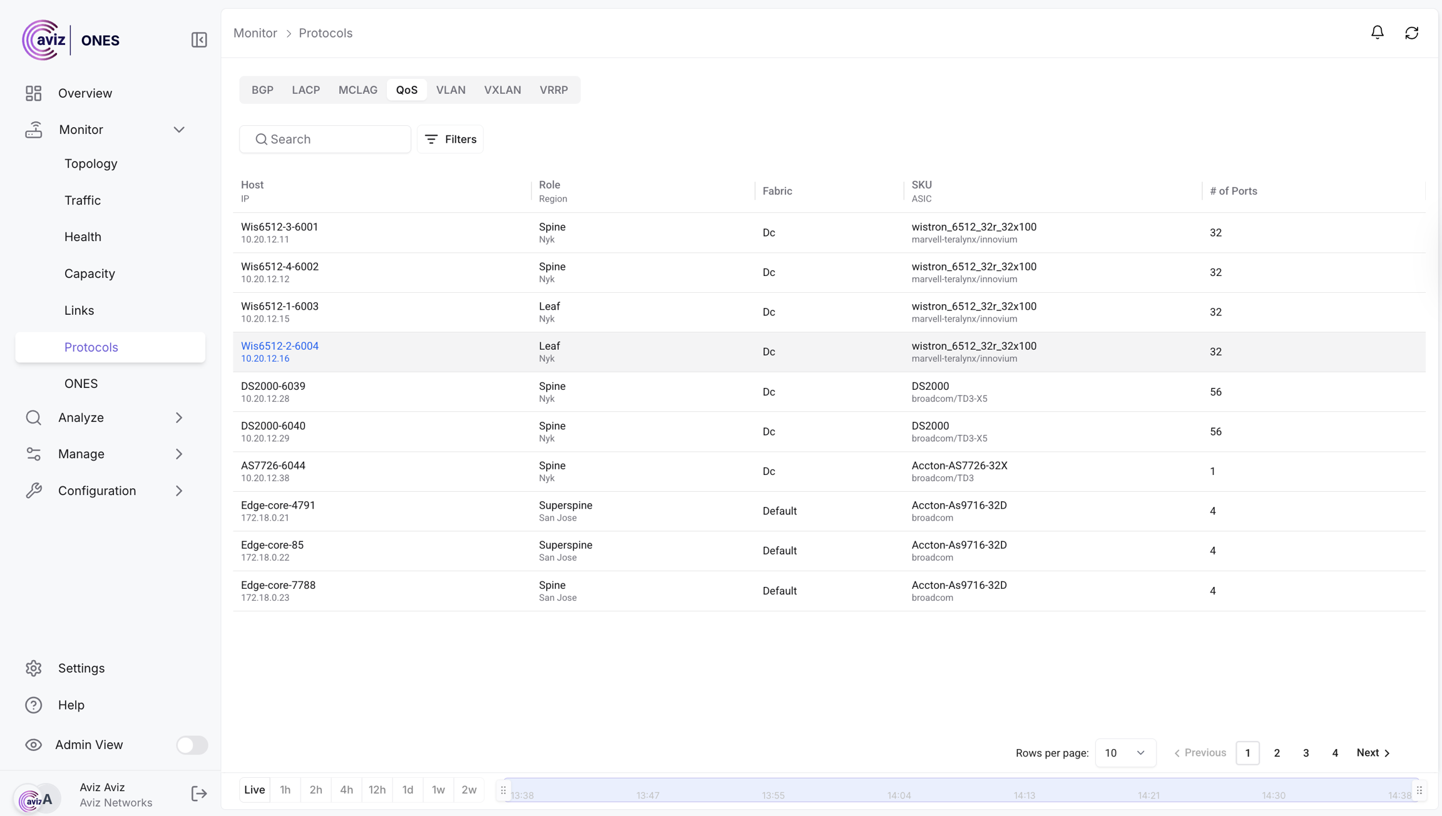The width and height of the screenshot is (1442, 816).
Task: Click the refresh icon
Action: (x=1411, y=33)
